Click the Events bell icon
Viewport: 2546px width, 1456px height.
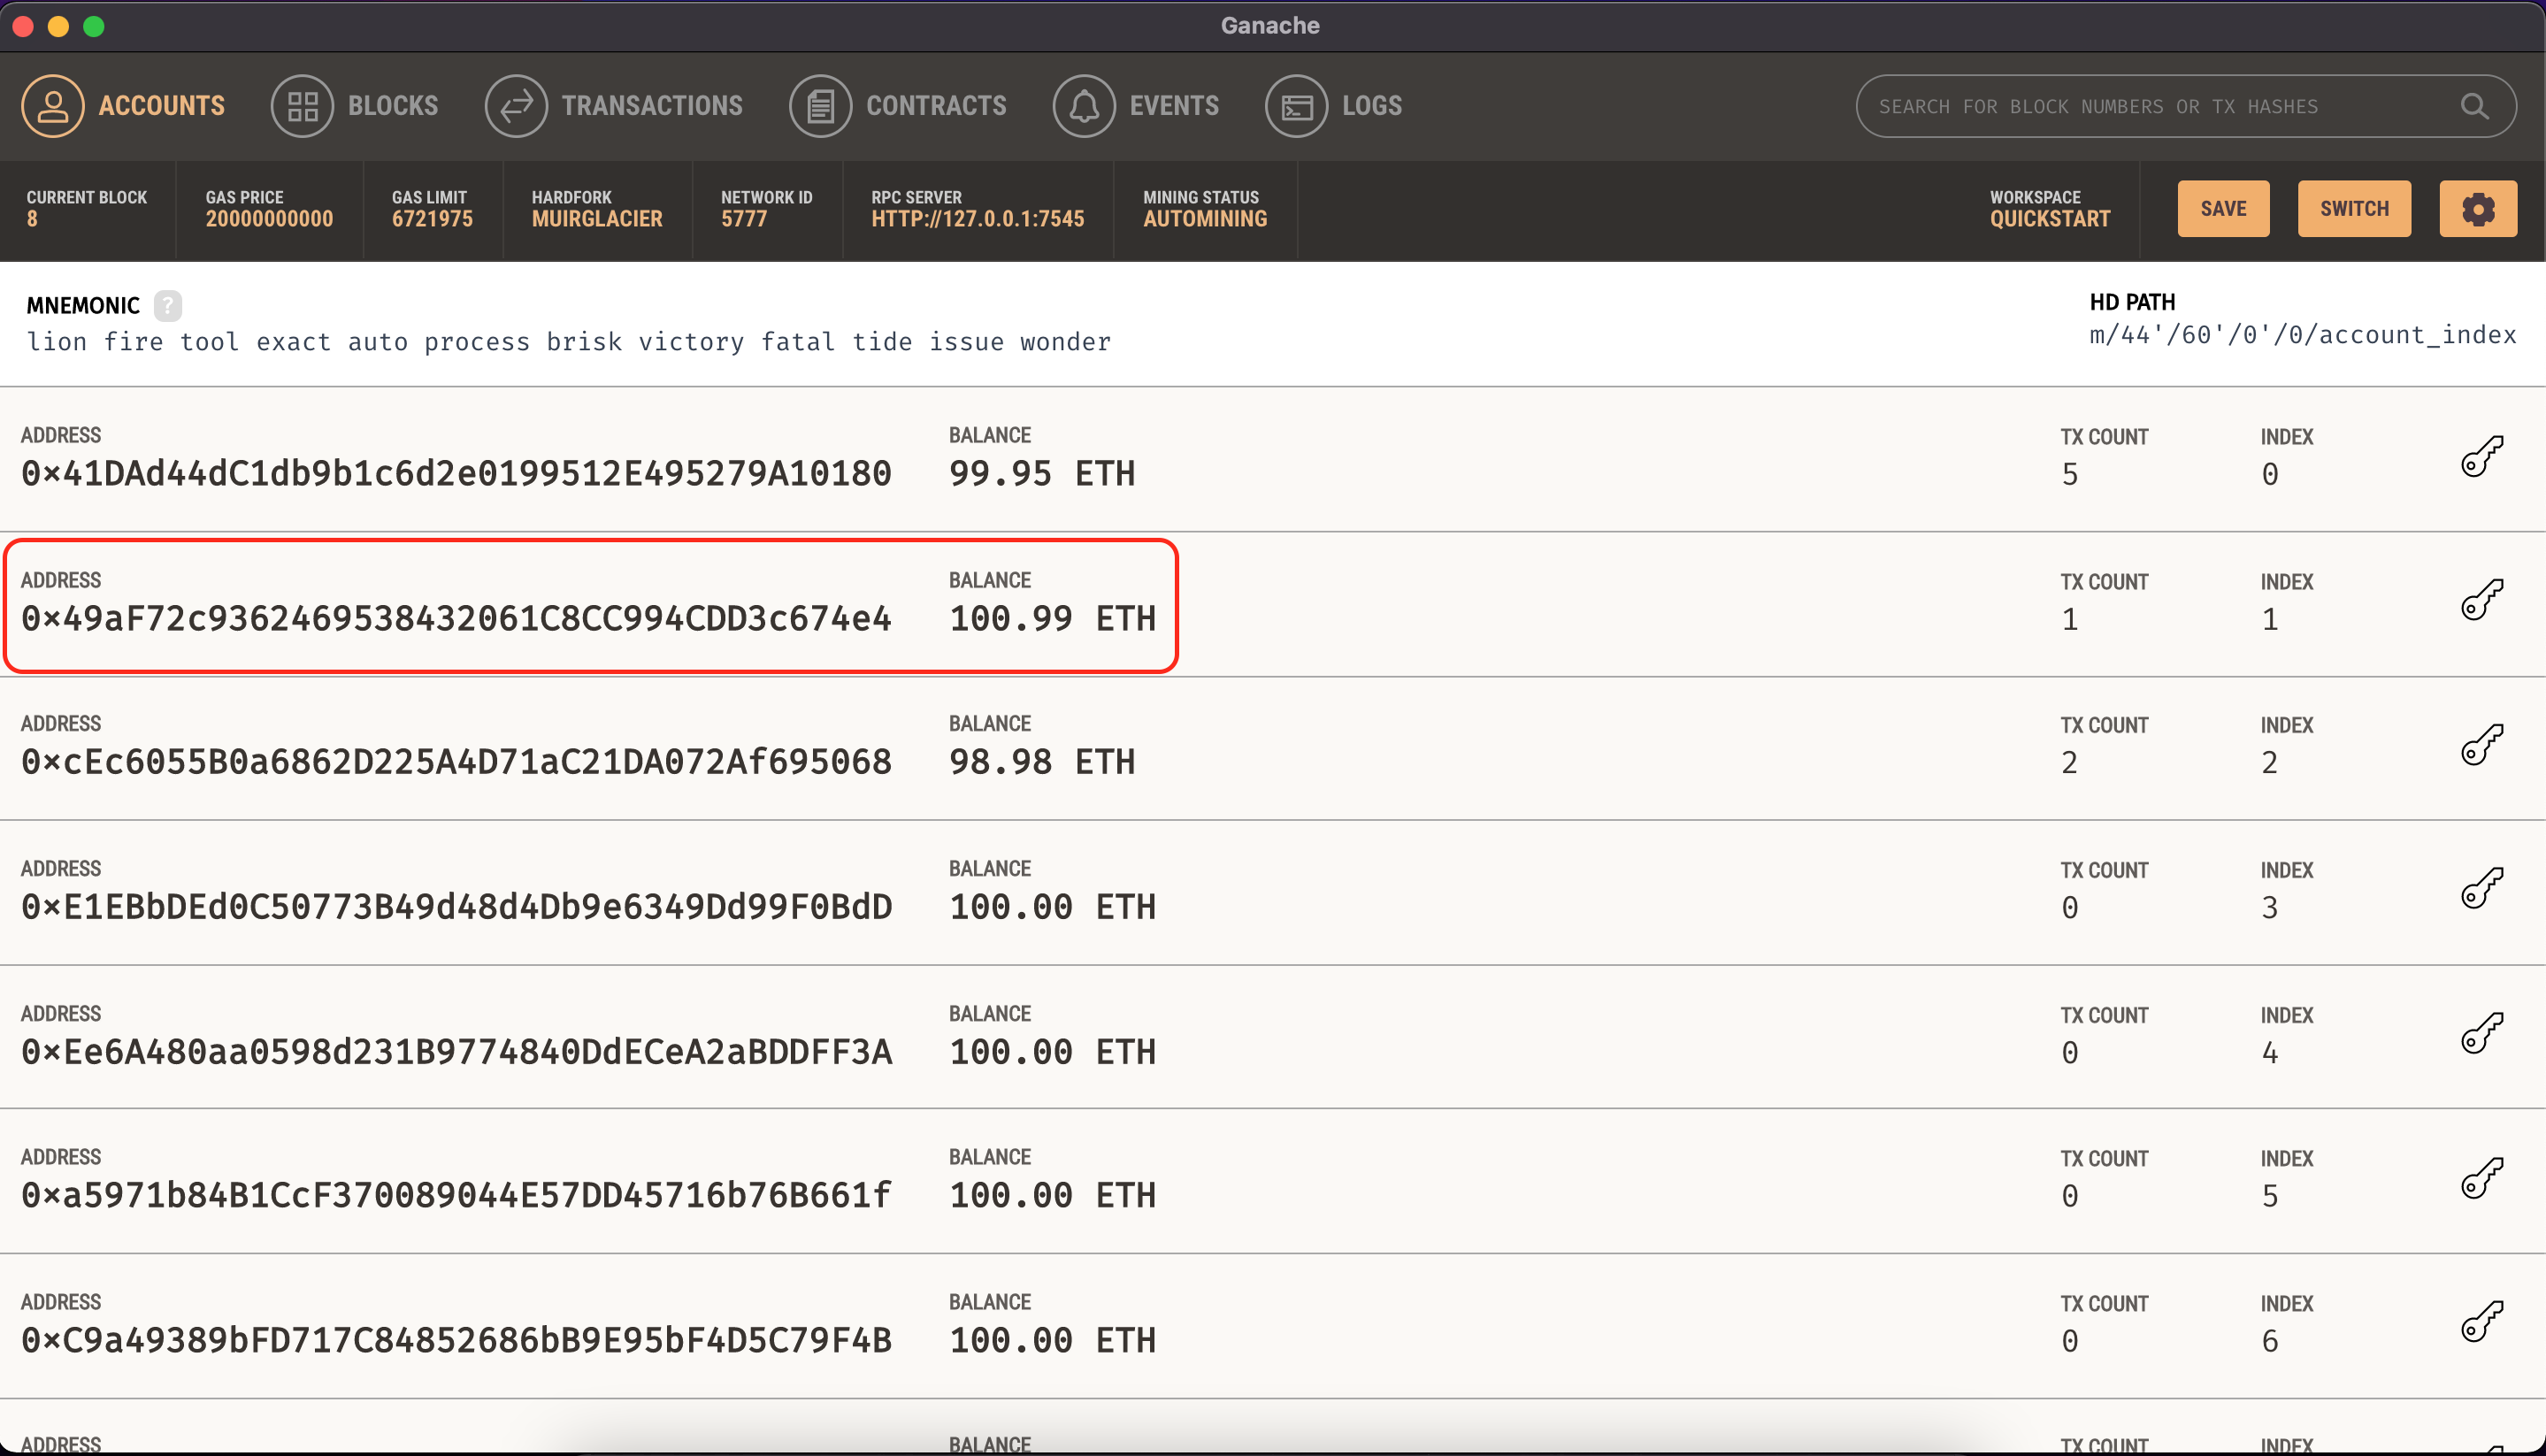[1084, 106]
